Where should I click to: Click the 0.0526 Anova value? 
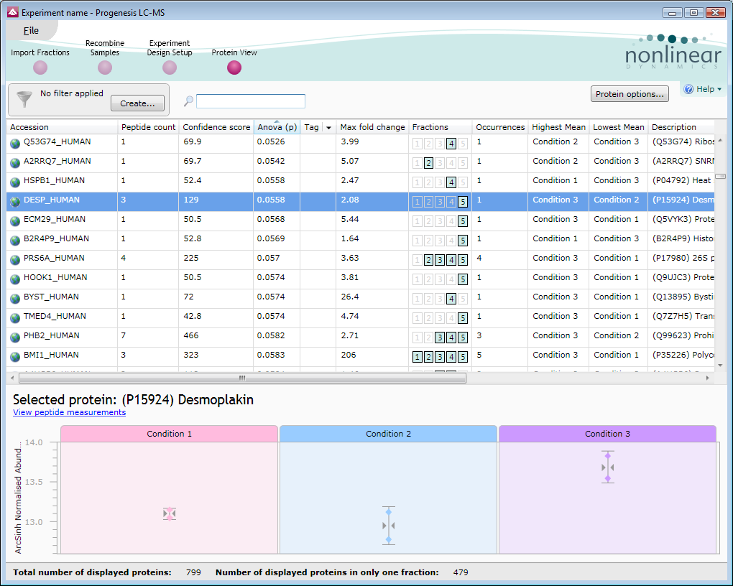coord(271,141)
